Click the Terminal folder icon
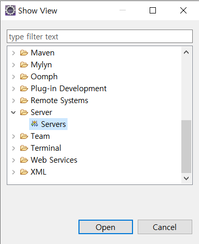 [x=24, y=148]
